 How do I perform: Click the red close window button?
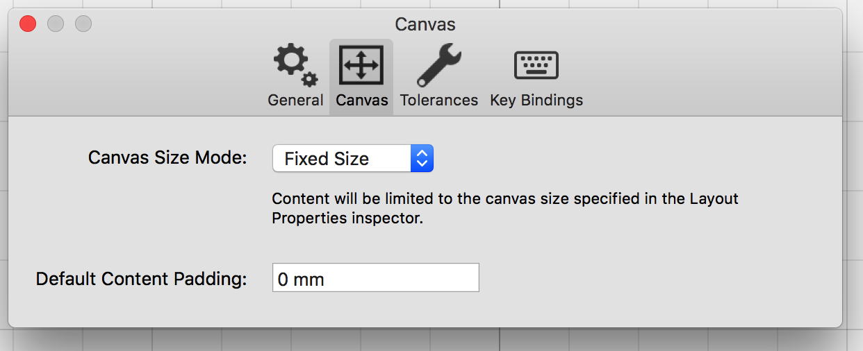tap(28, 24)
